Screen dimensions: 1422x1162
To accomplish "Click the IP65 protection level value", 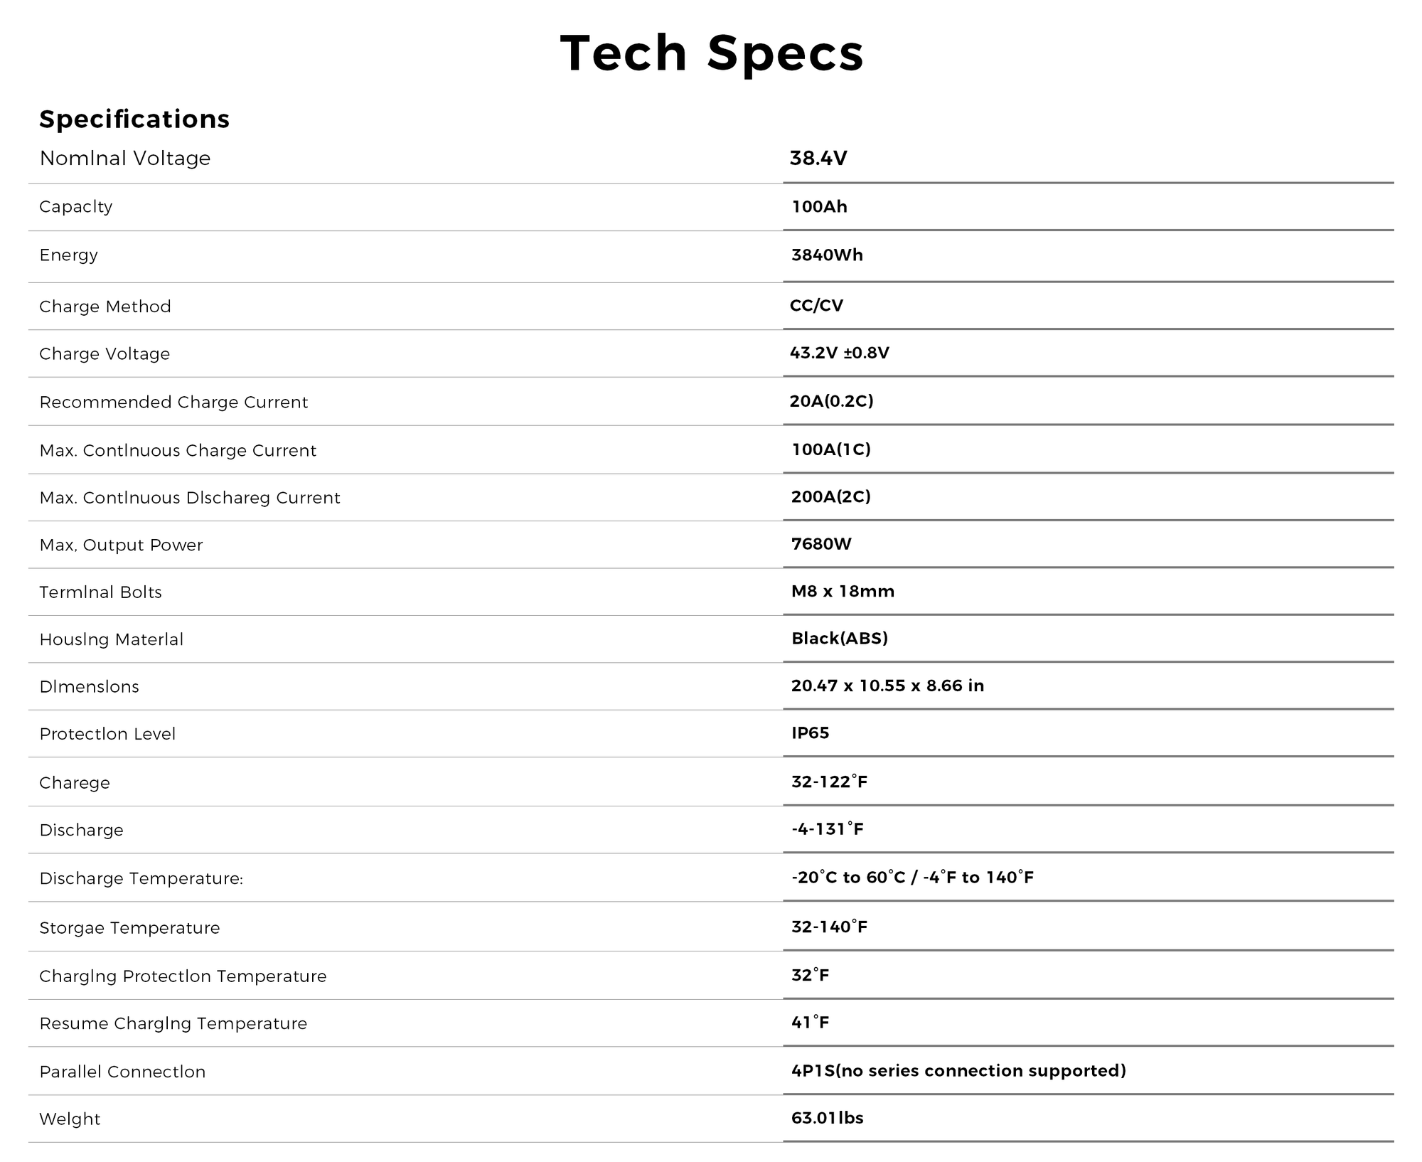I will coord(811,733).
